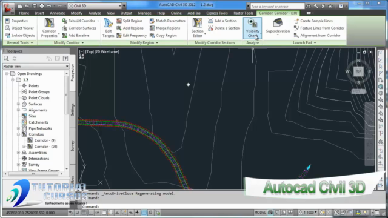Click Add Regions
The width and height of the screenshot is (388, 218).
click(130, 28)
